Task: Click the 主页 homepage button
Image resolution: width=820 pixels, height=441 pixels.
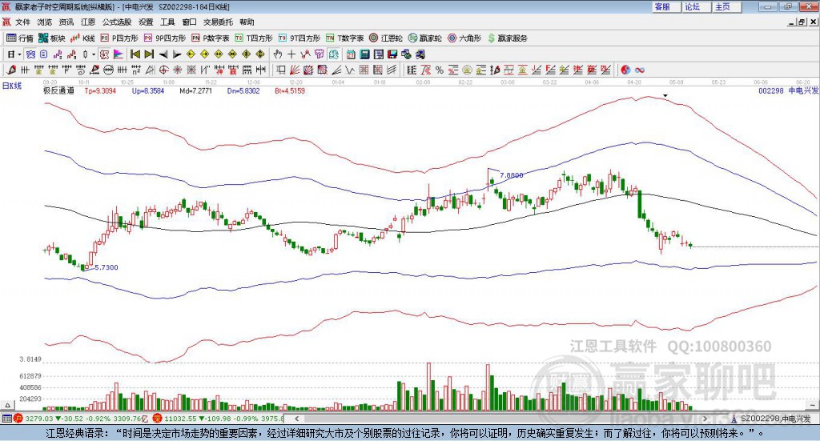Action: (x=727, y=6)
